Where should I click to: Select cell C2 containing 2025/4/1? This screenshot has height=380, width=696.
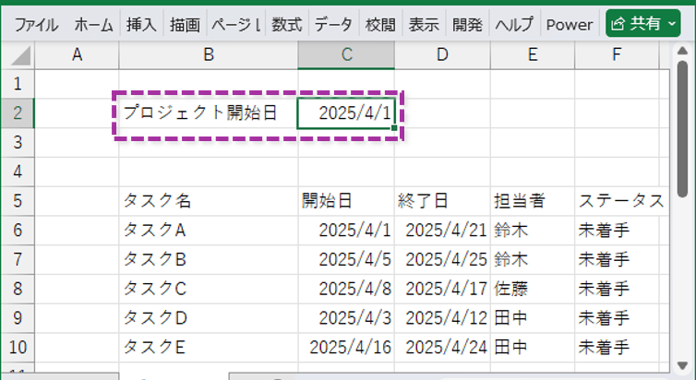tap(346, 113)
